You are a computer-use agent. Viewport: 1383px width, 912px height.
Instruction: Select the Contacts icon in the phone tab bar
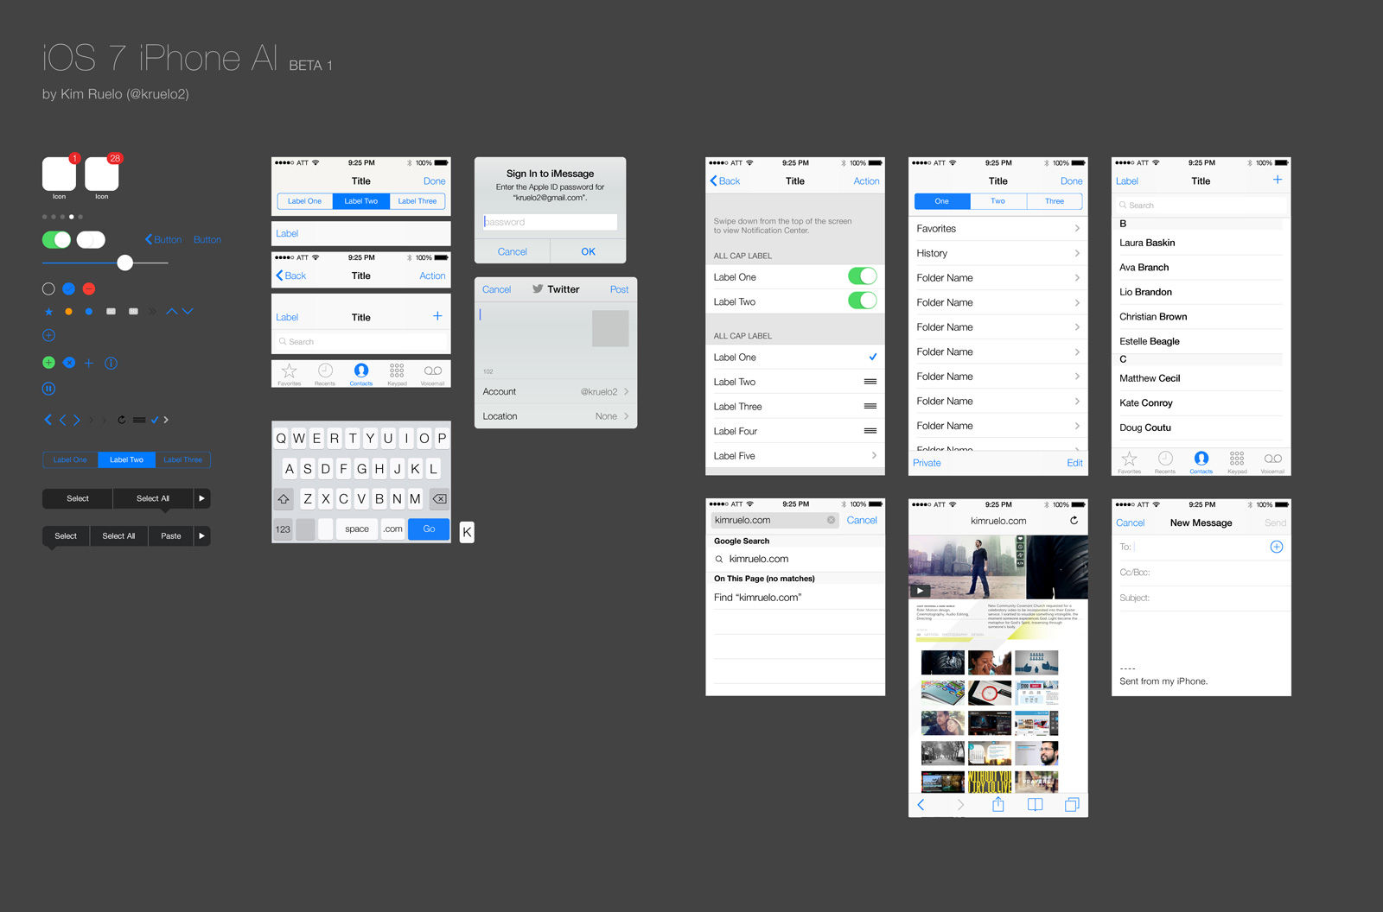(361, 372)
